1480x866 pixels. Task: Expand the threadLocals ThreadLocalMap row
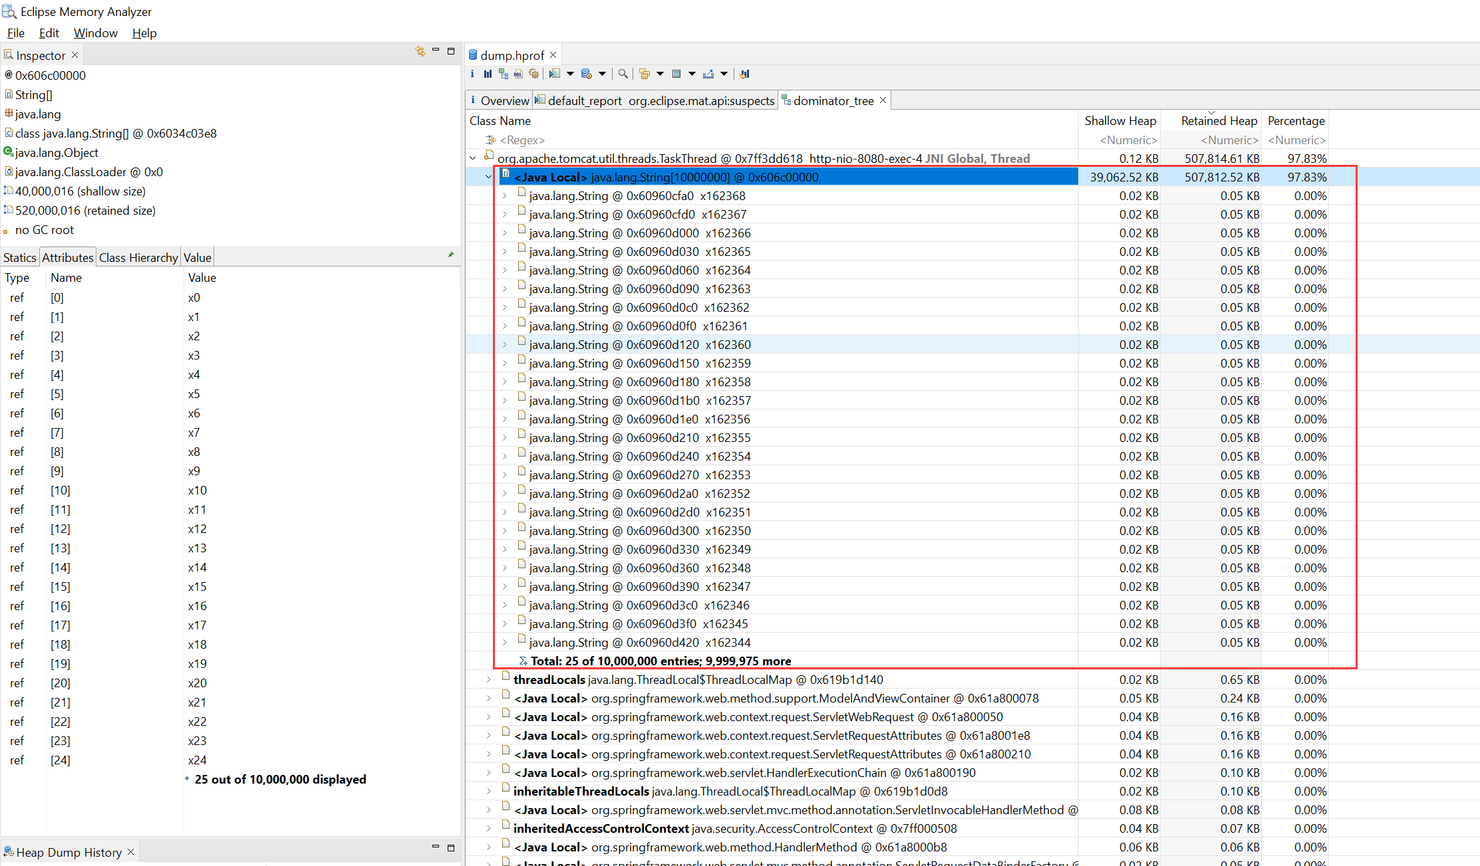(x=489, y=680)
